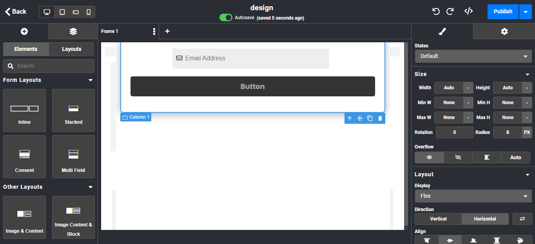This screenshot has height=244, width=535.
Task: Set overflow to visible eye option
Action: (x=429, y=157)
